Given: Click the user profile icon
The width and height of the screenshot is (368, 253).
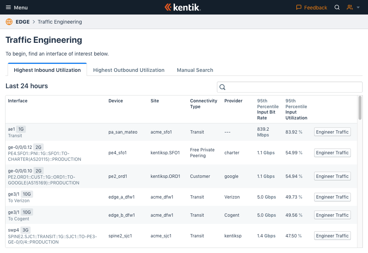Looking at the screenshot, I should pos(350,7).
